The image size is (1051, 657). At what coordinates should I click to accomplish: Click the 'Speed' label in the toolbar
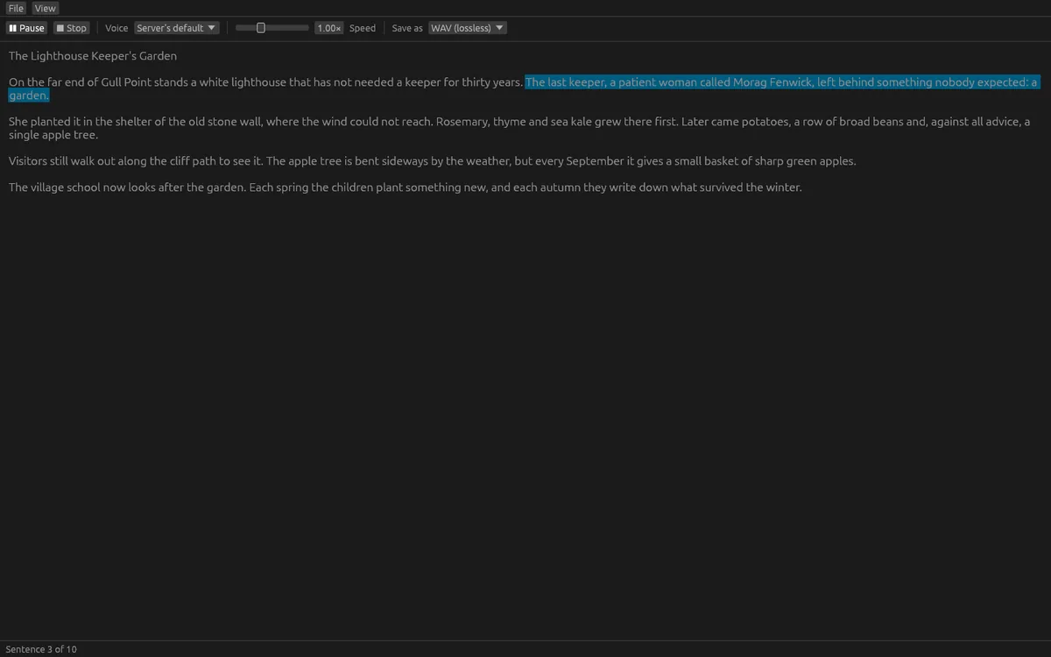coord(363,28)
